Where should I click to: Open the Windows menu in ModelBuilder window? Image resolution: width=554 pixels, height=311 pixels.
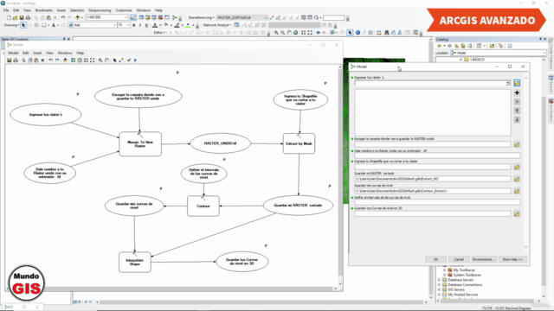(65, 53)
